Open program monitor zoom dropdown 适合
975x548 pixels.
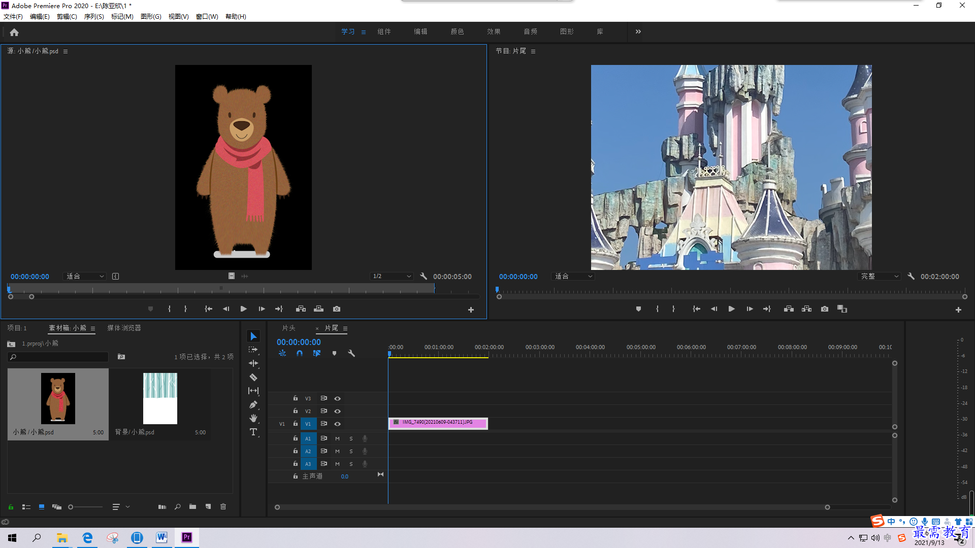(573, 276)
